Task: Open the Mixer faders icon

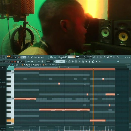Action: (x=79, y=61)
